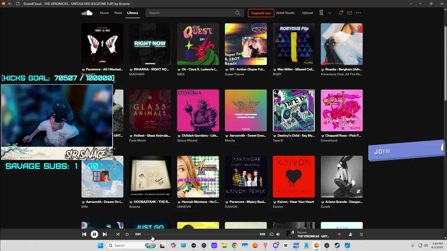Open File Explorer from the taskbar
This screenshot has height=251, width=447.
point(224,245)
